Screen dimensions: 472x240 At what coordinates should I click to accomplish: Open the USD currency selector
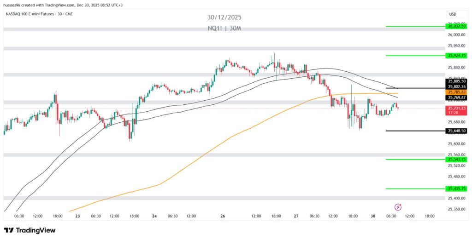(x=452, y=14)
